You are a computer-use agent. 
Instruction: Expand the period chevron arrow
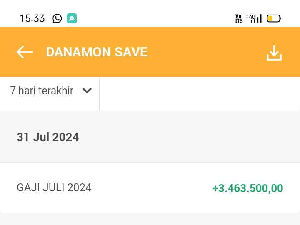(87, 91)
